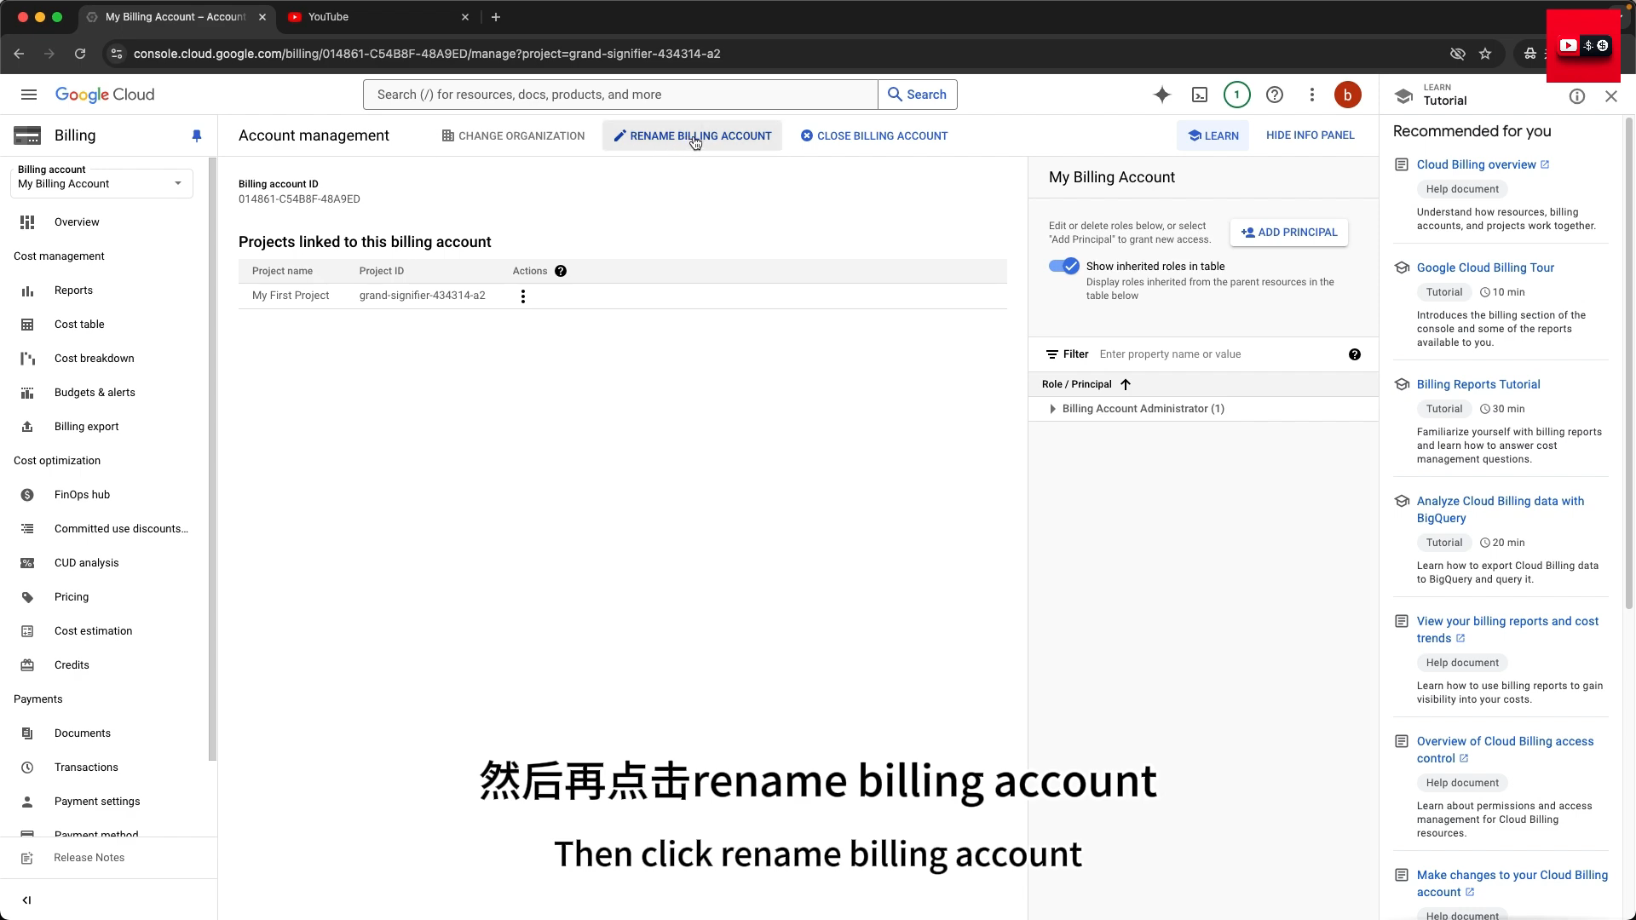Open actions menu for My First Project
Viewport: 1636px width, 920px height.
pos(523,296)
